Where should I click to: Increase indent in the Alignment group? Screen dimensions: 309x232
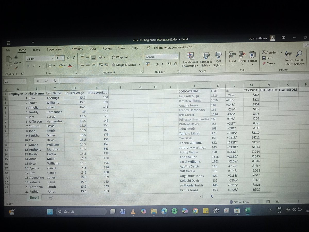click(x=106, y=65)
